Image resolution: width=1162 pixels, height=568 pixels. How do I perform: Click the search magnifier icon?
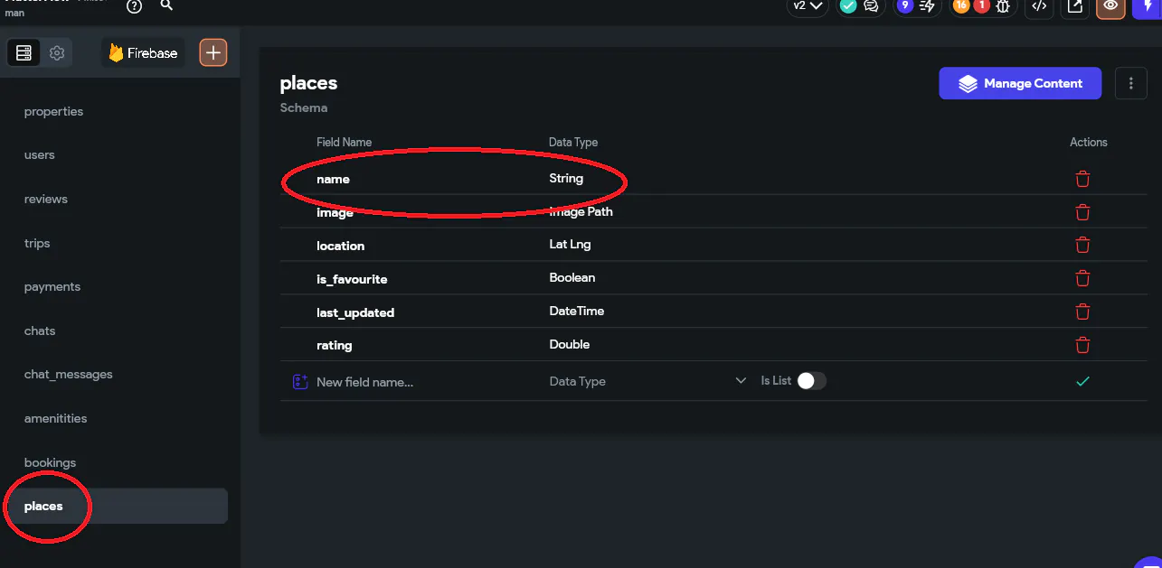pos(166,5)
